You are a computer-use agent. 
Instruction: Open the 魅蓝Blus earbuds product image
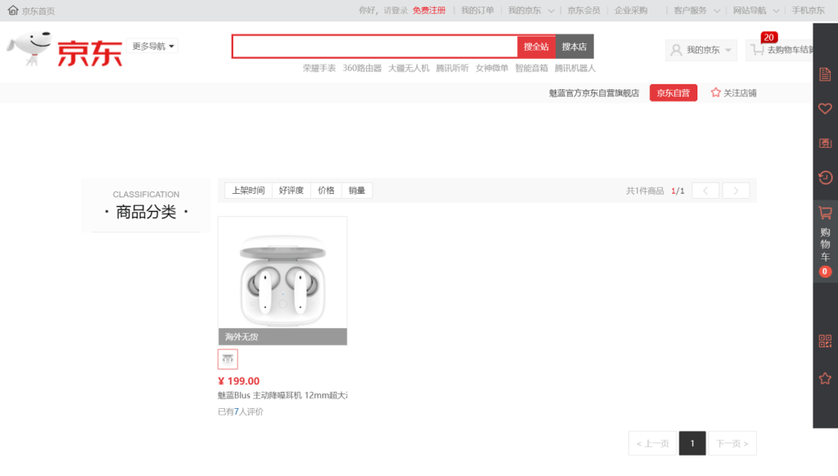(x=282, y=273)
